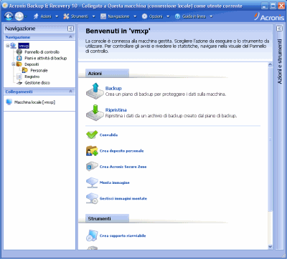The image size is (287, 259).
Task: Open Pannello di controllo in the tree
Action: click(x=42, y=52)
